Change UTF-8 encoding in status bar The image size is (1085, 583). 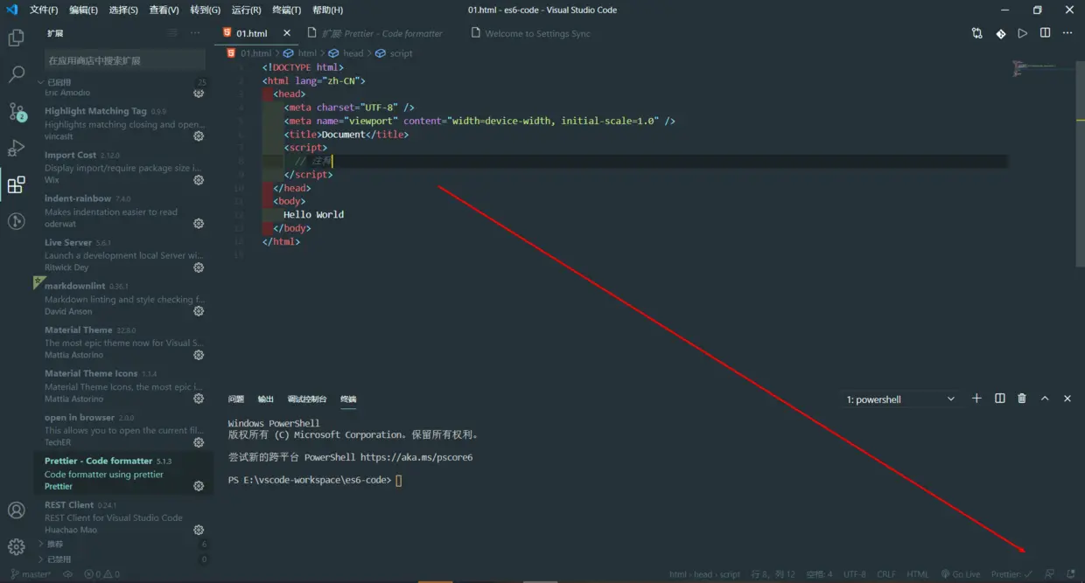pyautogui.click(x=855, y=574)
